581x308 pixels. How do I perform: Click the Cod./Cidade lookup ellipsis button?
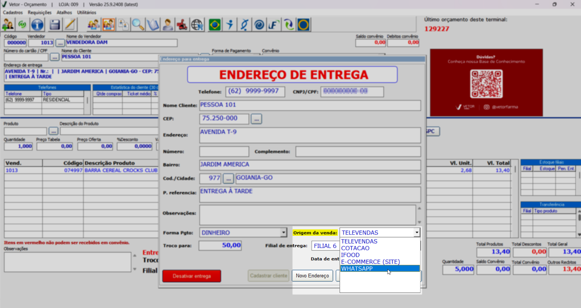pos(228,179)
